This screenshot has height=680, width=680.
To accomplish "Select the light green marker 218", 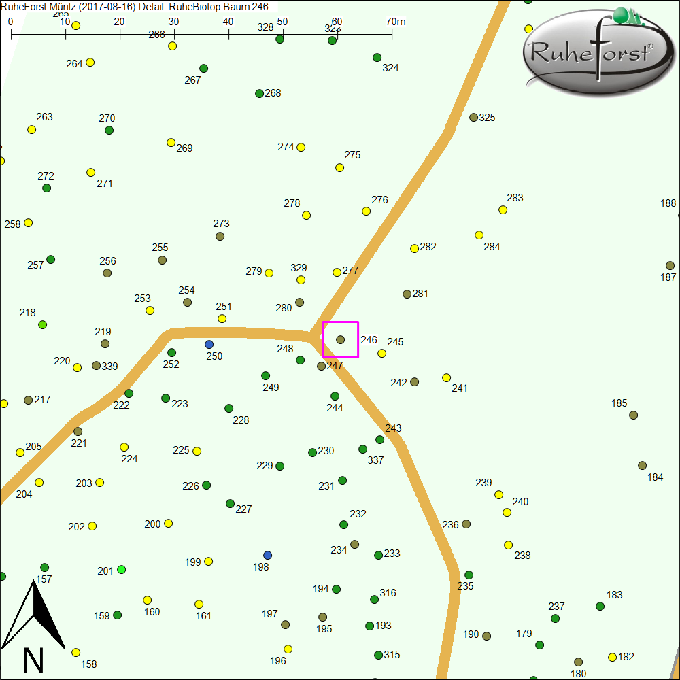I will (x=43, y=324).
